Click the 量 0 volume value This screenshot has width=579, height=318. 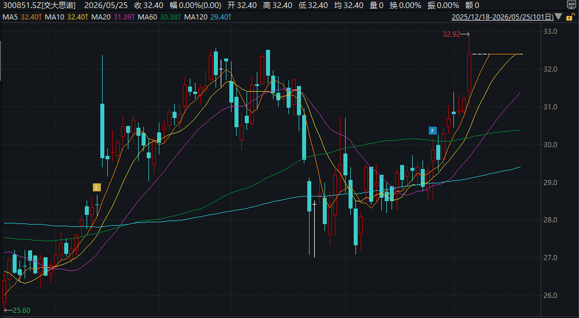pos(376,5)
